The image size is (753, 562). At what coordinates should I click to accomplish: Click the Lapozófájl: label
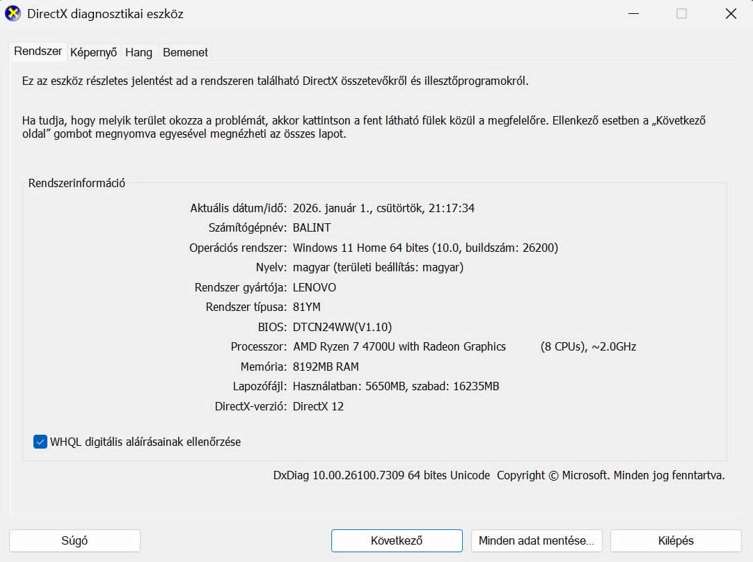260,386
